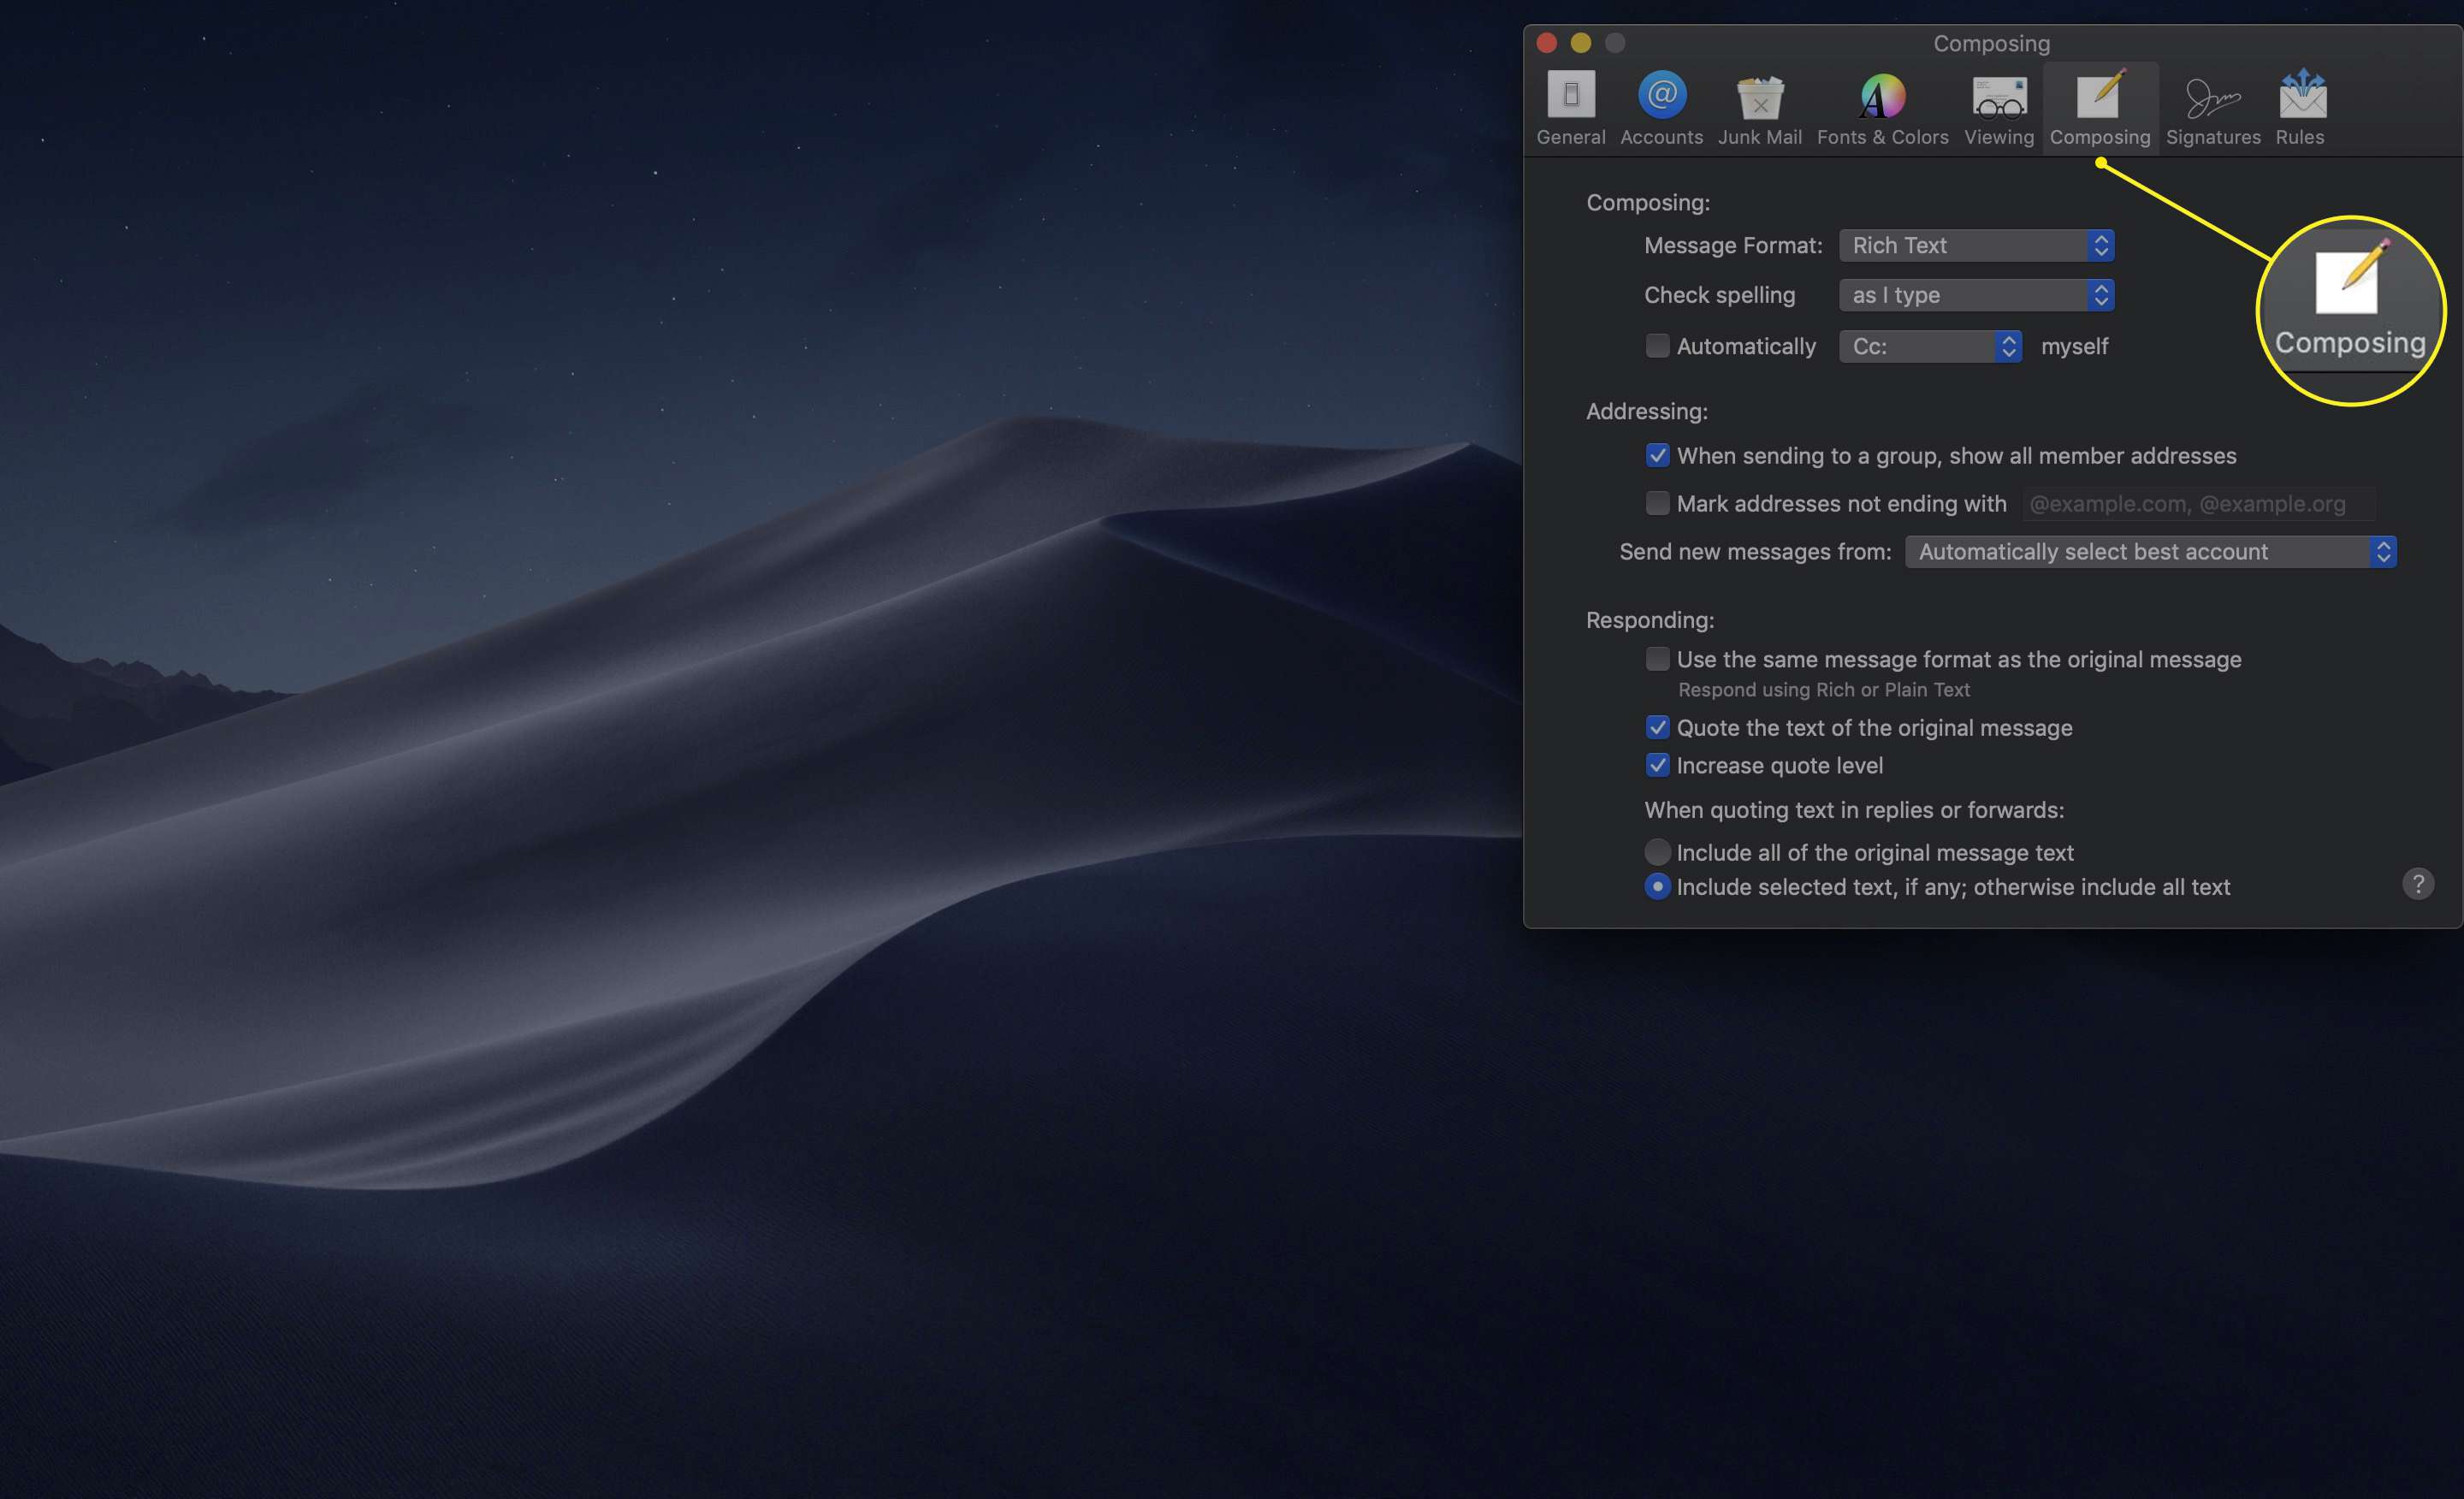Open Viewing preferences panel

coord(2001,105)
